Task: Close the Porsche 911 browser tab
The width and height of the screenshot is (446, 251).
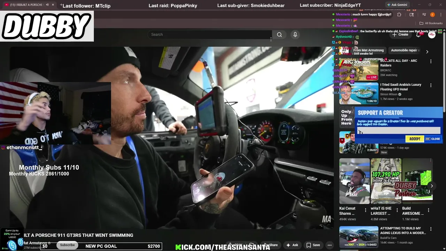Action: coord(53,5)
